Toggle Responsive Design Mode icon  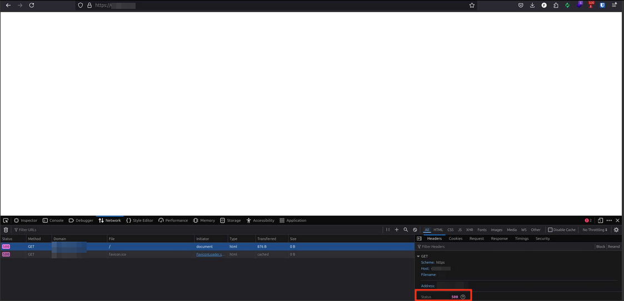coord(601,221)
